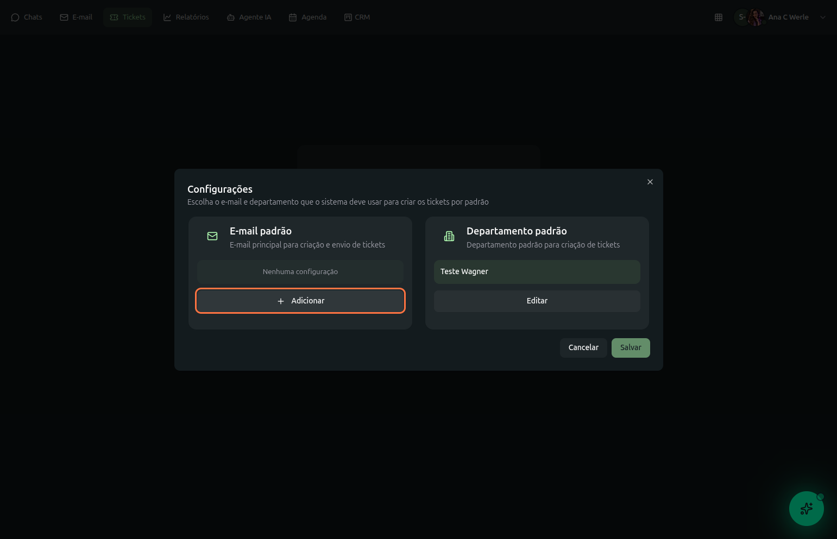Click the plus icon on Adicionar
The height and width of the screenshot is (539, 837).
coord(281,301)
